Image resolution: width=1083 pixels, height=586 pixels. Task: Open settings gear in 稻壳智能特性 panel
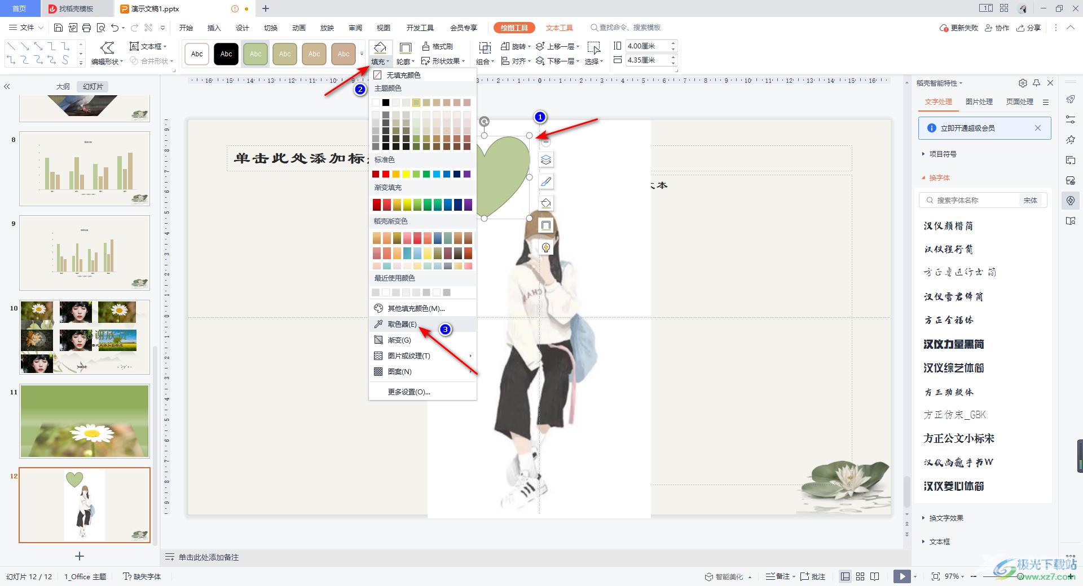pyautogui.click(x=1023, y=83)
